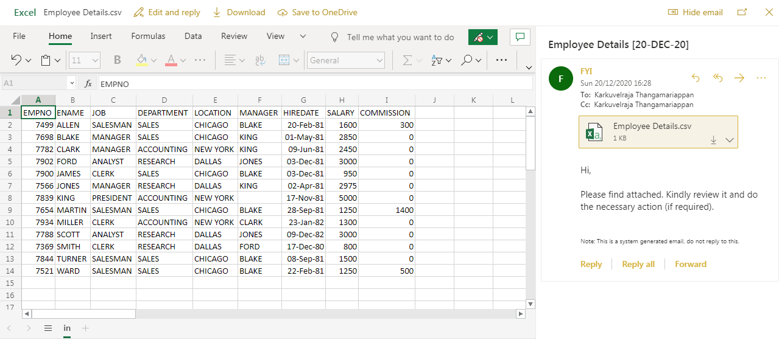Switch to the Insert tab
The height and width of the screenshot is (340, 779).
click(x=101, y=36)
